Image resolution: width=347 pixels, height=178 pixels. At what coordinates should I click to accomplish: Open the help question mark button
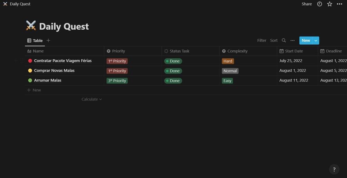tap(334, 169)
